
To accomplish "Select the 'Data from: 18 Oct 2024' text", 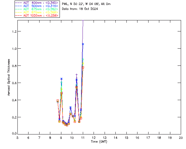I will (80, 9).
